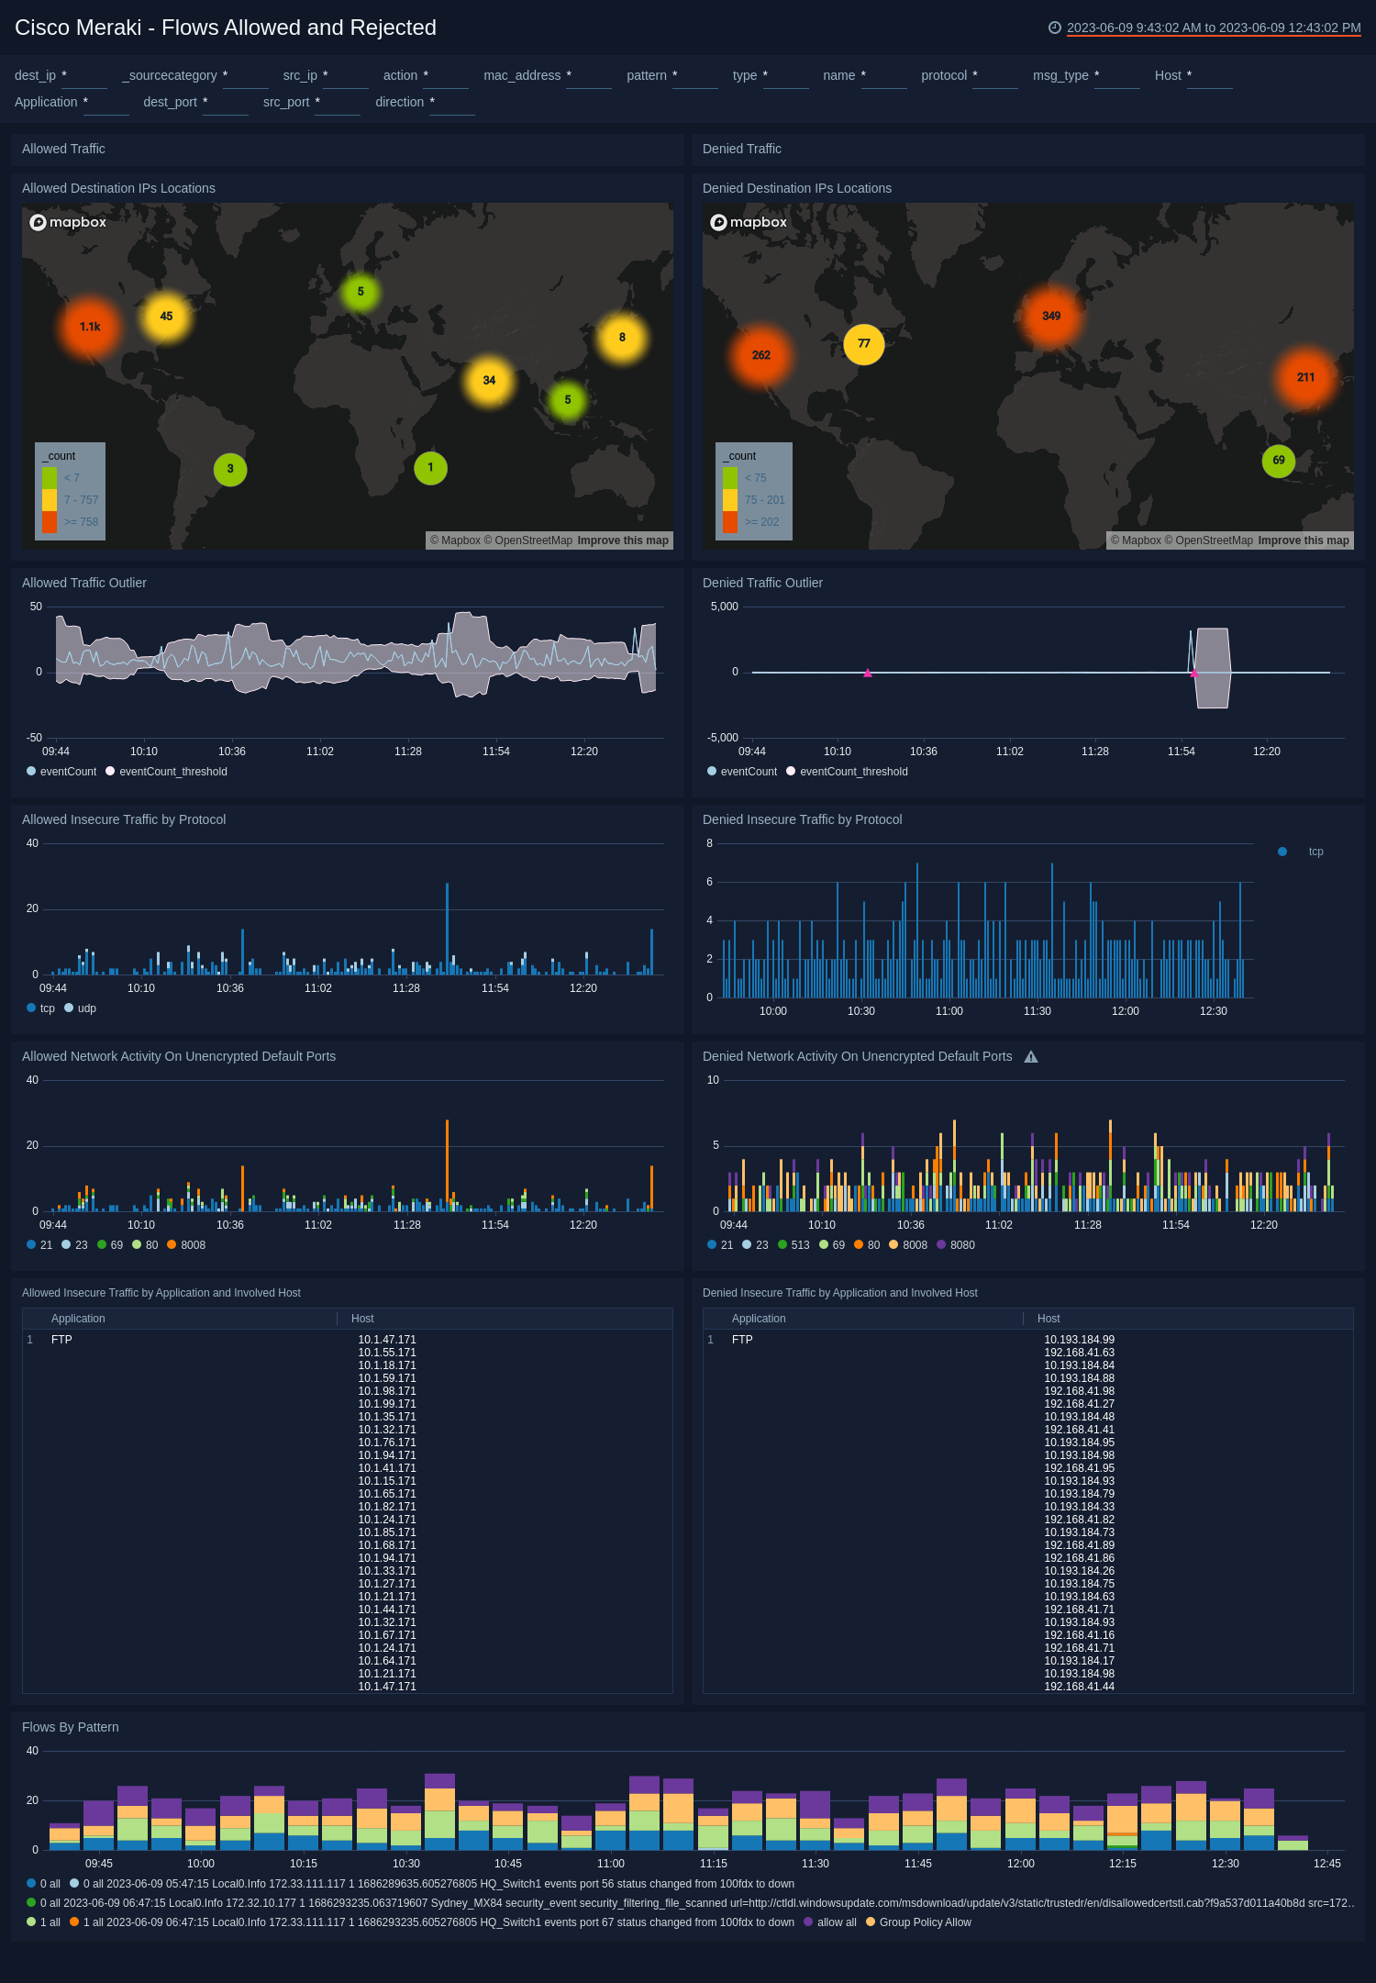The image size is (1376, 1983).
Task: Click the Mapbox logo on Allowed map
Action: click(68, 222)
